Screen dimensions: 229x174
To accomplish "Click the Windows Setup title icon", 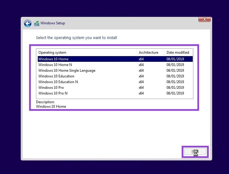I will tap(37, 23).
